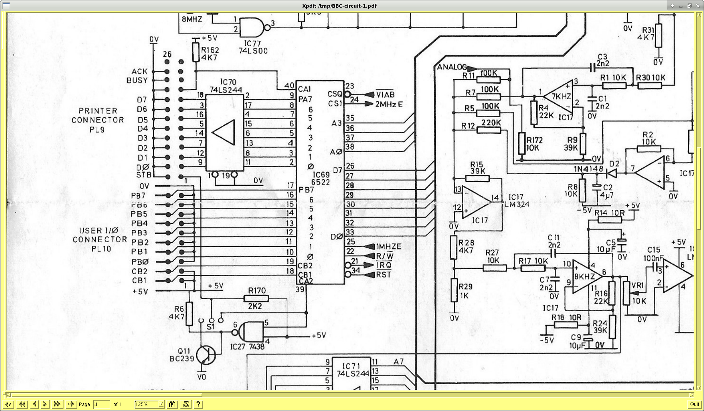The image size is (704, 411).
Task: Click the printer icon to print
Action: click(x=185, y=404)
